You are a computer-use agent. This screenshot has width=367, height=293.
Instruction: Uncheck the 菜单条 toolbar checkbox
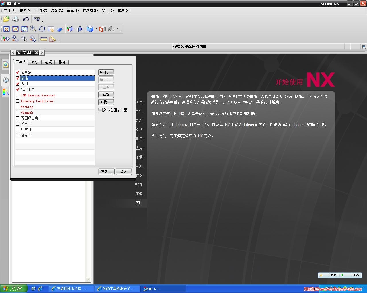18,72
